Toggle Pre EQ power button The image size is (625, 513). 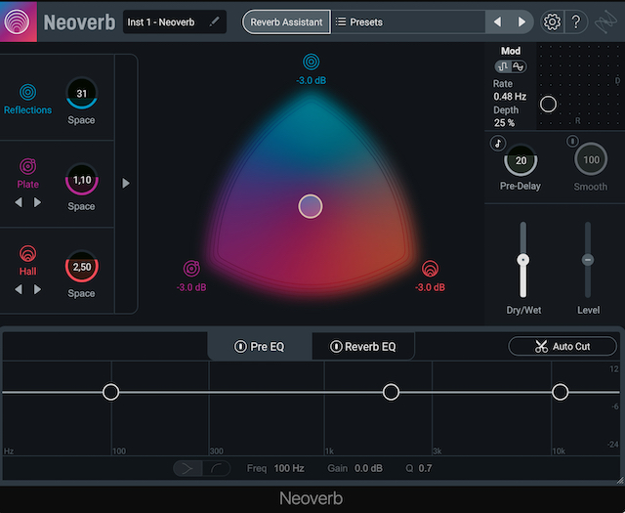tap(240, 347)
